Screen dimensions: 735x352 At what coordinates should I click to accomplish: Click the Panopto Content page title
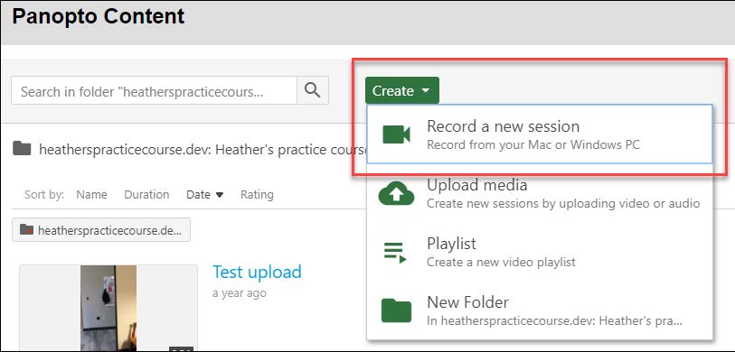point(99,16)
